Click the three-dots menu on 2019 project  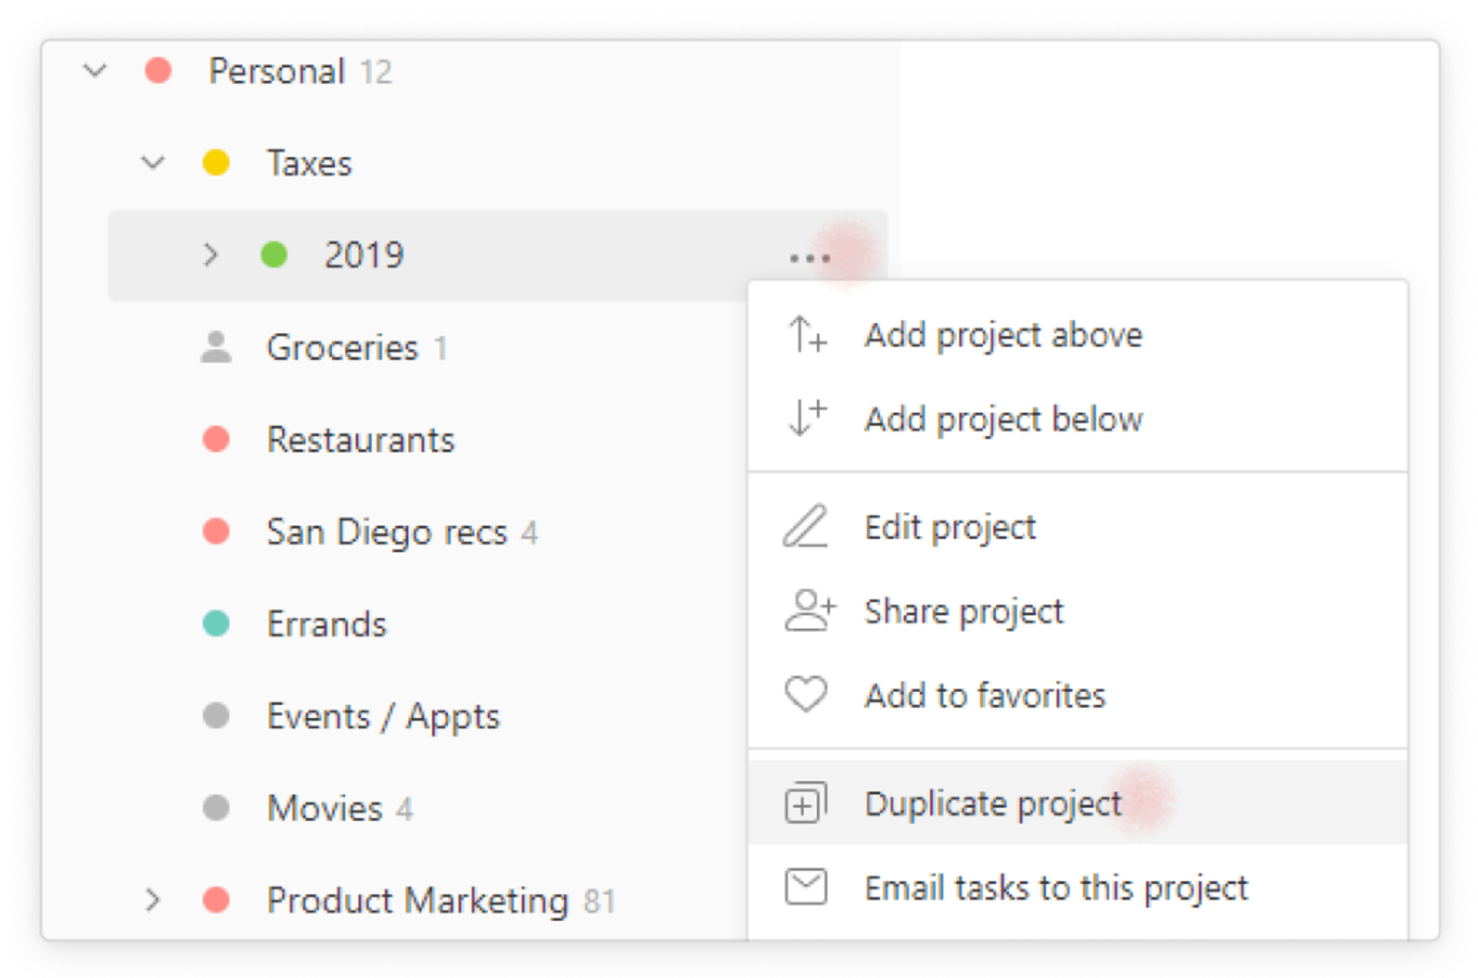pos(809,258)
